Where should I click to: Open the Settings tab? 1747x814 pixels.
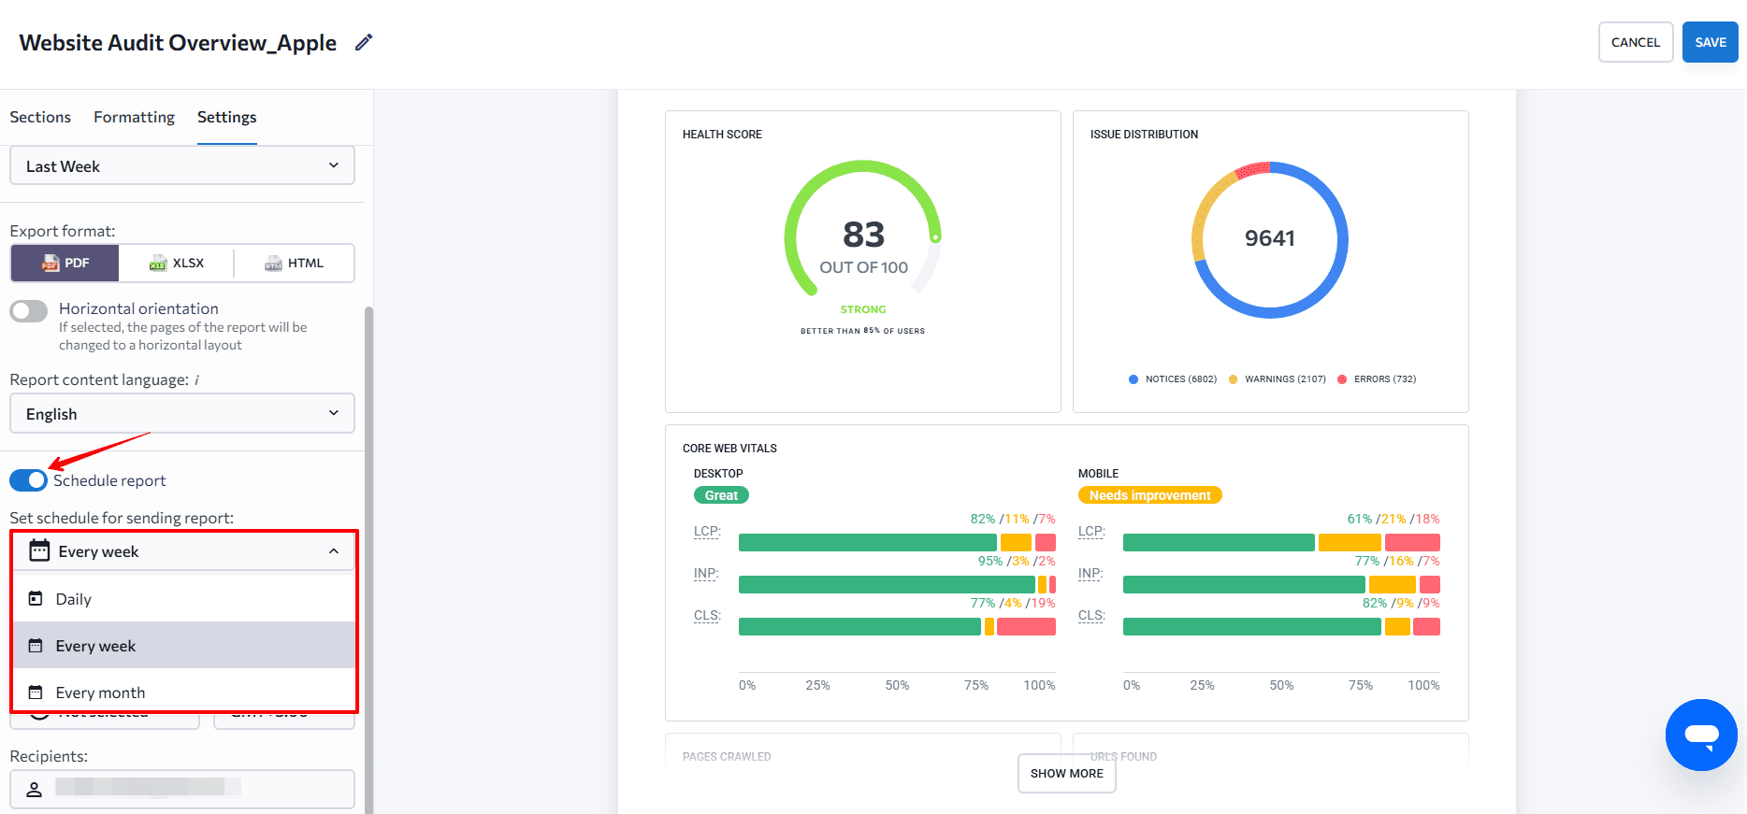(227, 117)
